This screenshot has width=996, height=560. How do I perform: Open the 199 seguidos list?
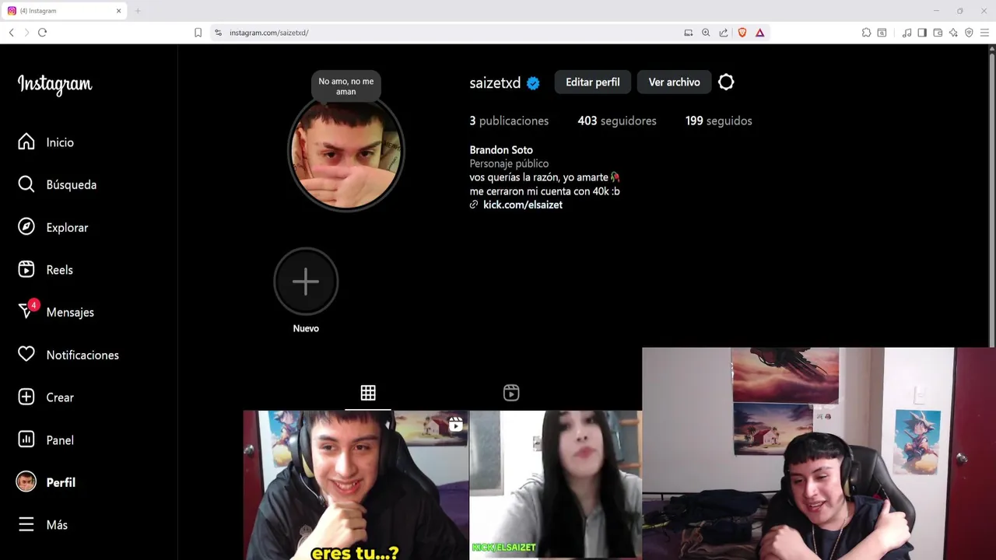click(719, 121)
